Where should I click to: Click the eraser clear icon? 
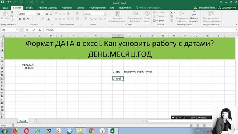coord(172,20)
